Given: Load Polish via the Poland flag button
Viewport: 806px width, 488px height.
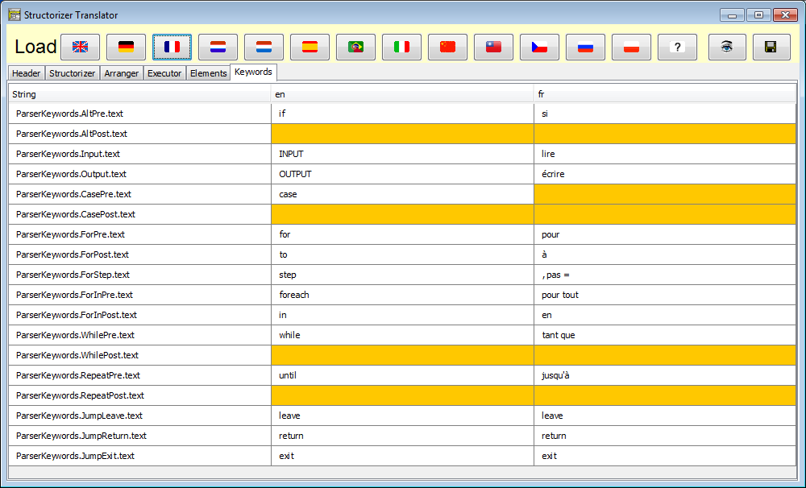Looking at the screenshot, I should [631, 48].
